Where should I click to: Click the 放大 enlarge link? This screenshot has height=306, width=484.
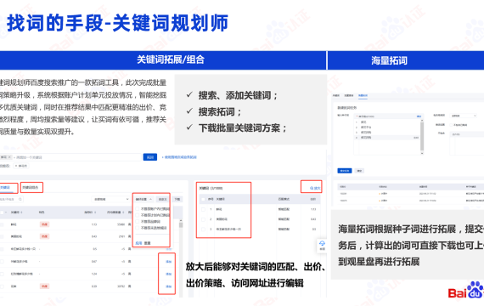317,188
